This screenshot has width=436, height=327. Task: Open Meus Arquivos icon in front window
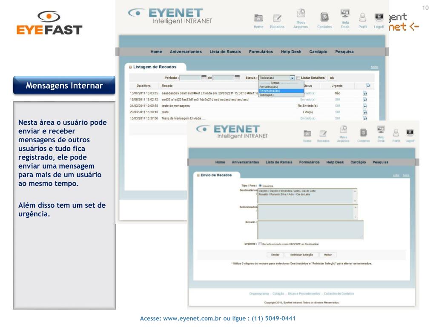click(x=343, y=134)
